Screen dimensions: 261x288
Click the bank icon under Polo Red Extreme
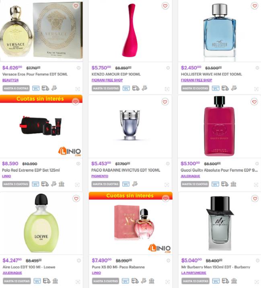click(x=62, y=184)
